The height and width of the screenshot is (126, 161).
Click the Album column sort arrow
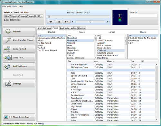[114, 61]
